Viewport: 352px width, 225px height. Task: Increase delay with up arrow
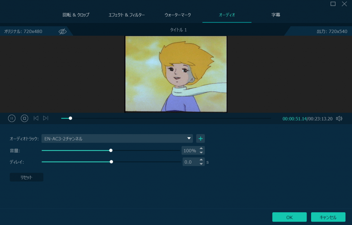201,160
